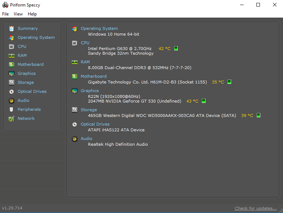283x213 pixels.
Task: Open the Operating System heading link
Action: 99,28
